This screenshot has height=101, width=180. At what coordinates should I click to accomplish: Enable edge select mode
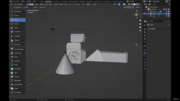point(30,4)
